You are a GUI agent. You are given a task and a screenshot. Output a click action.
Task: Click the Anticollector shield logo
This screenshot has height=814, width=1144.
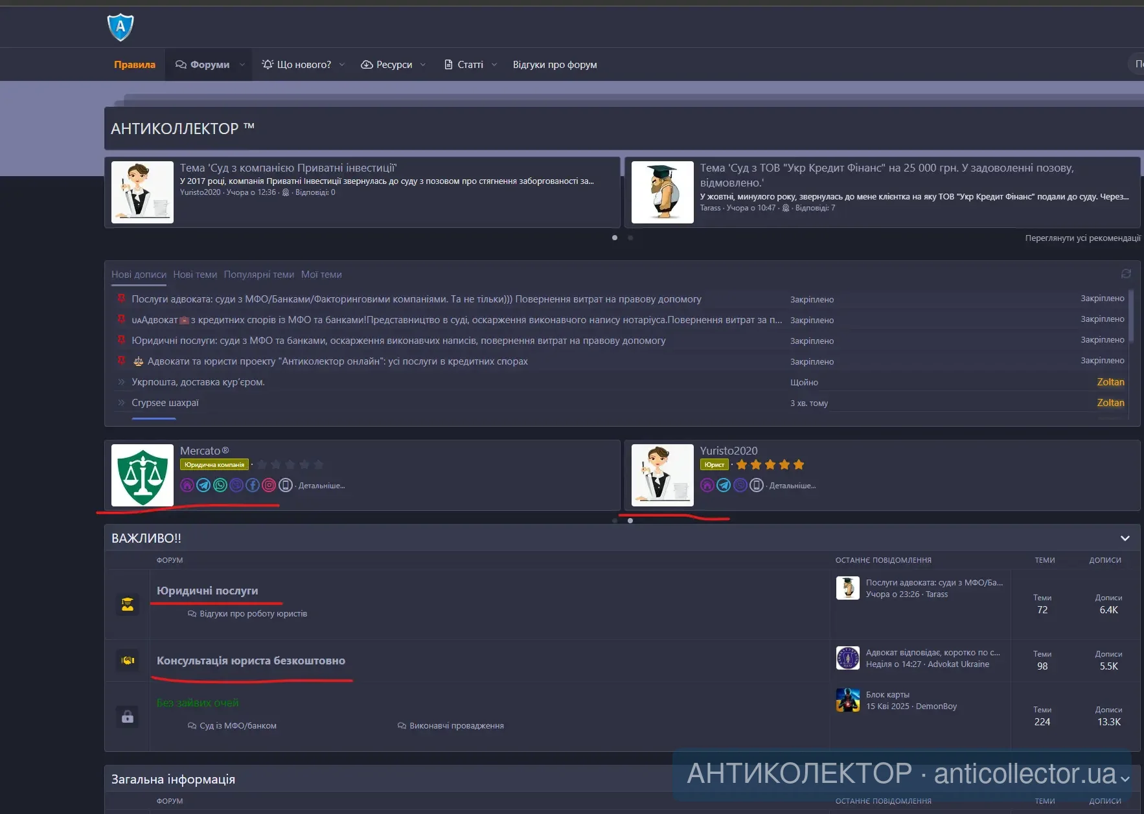point(120,27)
